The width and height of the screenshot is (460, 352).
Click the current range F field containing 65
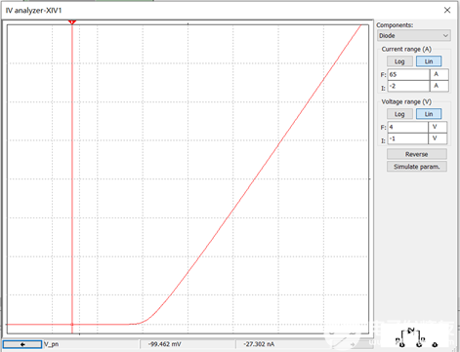point(408,74)
